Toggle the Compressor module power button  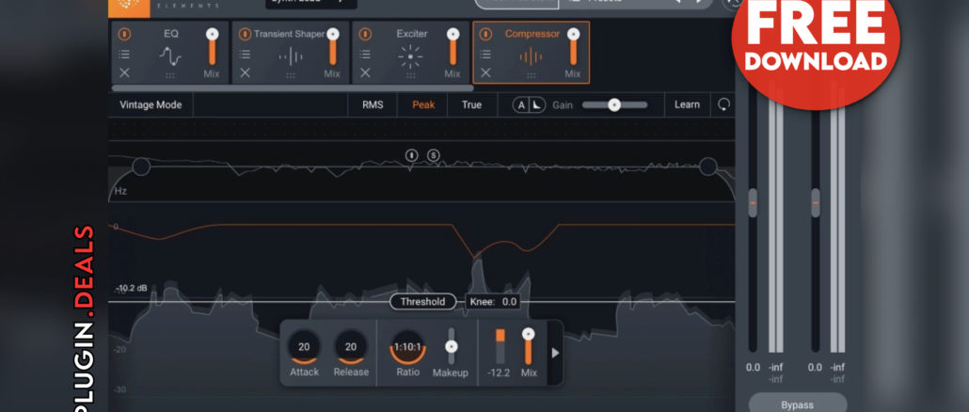(x=485, y=34)
